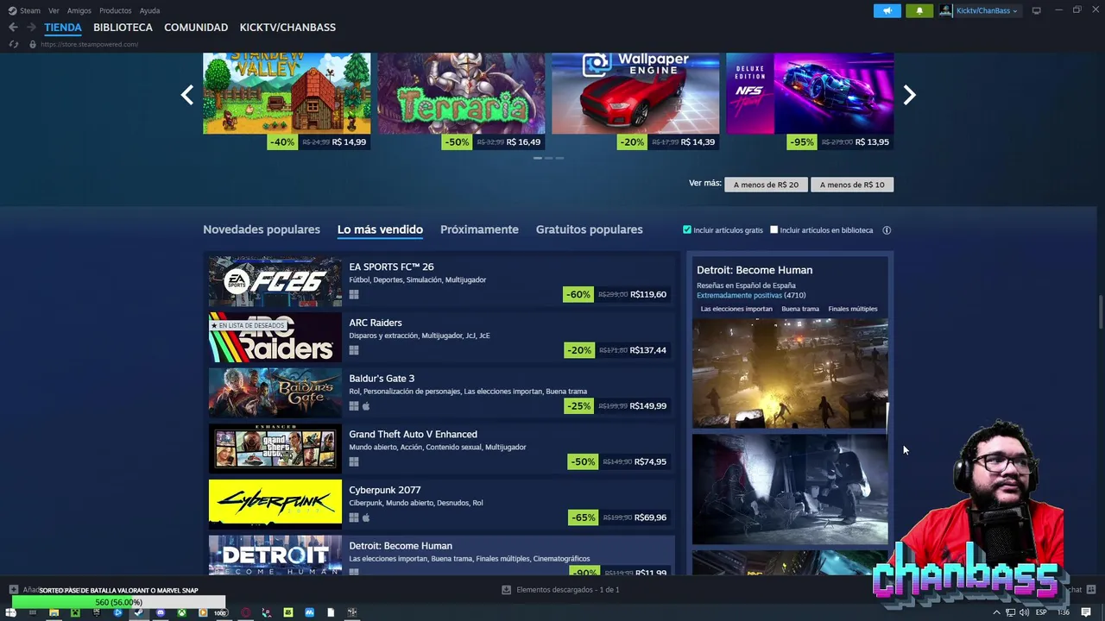Show next carousel games with right arrow
This screenshot has height=621, width=1105.
pyautogui.click(x=909, y=95)
